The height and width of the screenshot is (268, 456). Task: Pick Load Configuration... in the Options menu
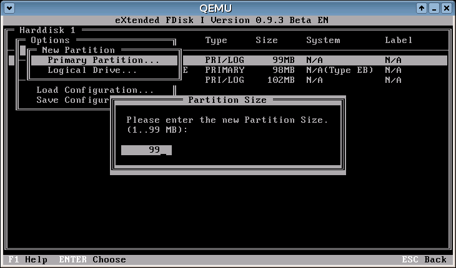pyautogui.click(x=95, y=90)
